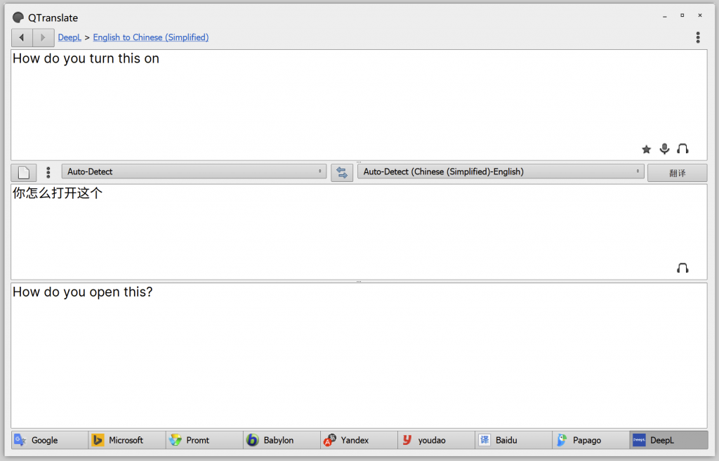Swap source and target languages
This screenshot has height=461, width=719.
coord(342,172)
